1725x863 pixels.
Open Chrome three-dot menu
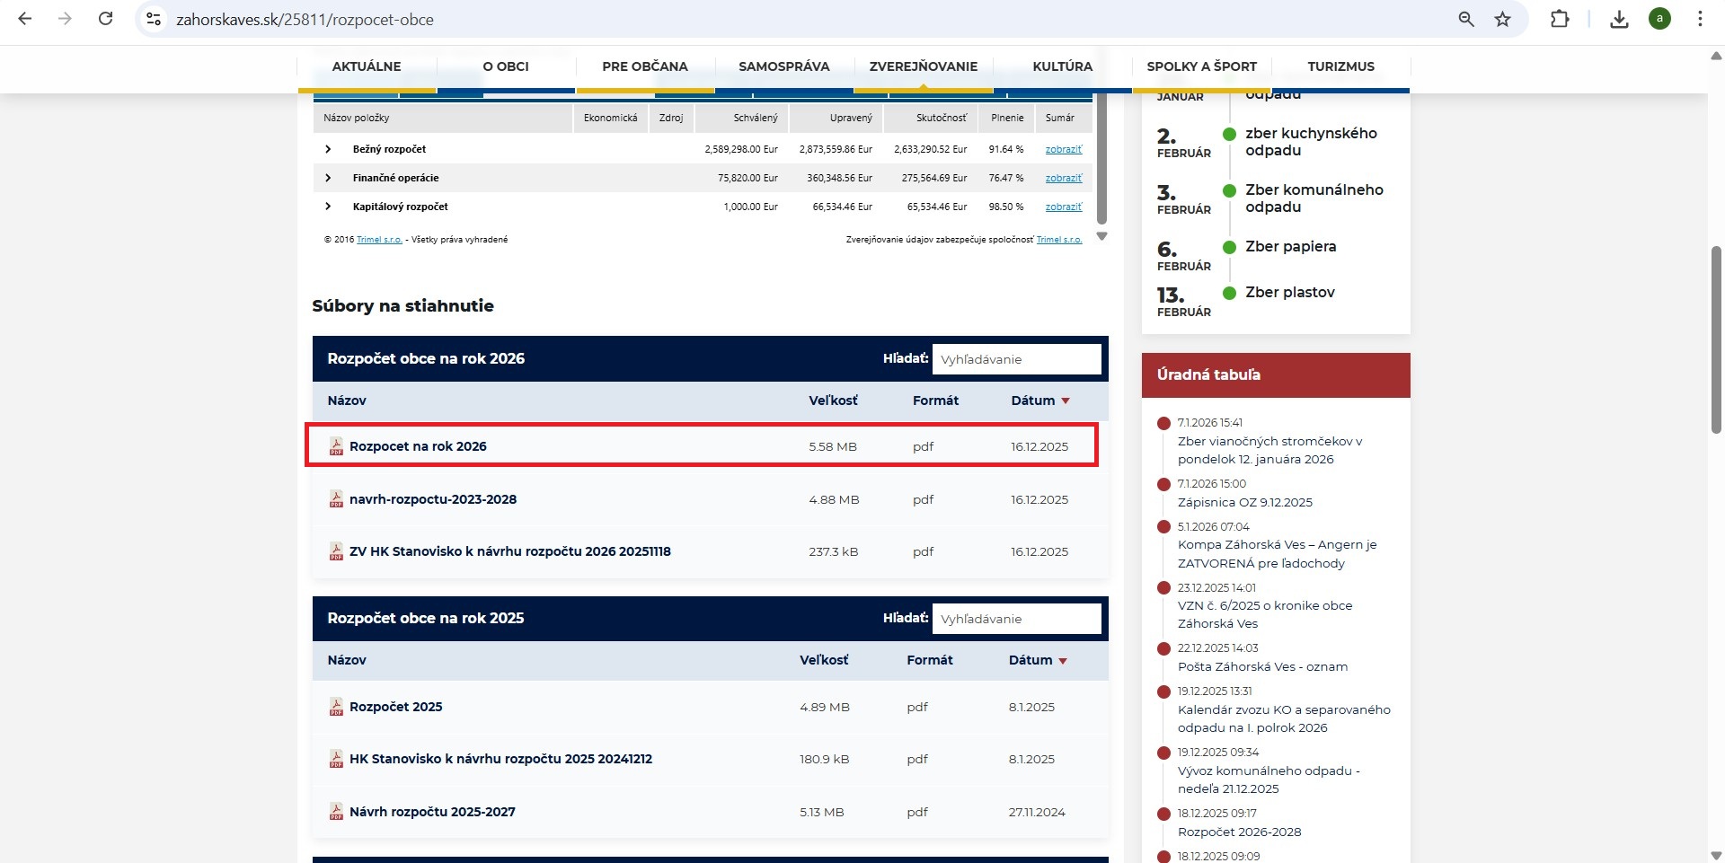(x=1700, y=19)
